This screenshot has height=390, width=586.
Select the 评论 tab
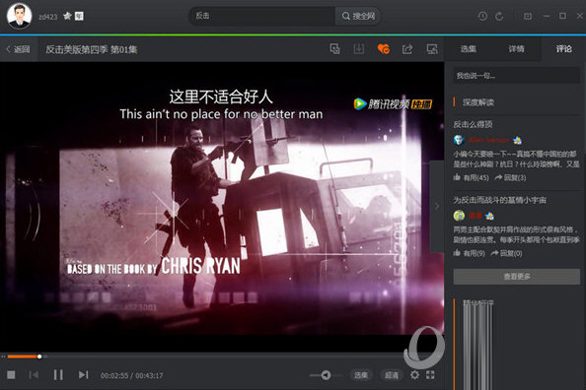tap(563, 49)
